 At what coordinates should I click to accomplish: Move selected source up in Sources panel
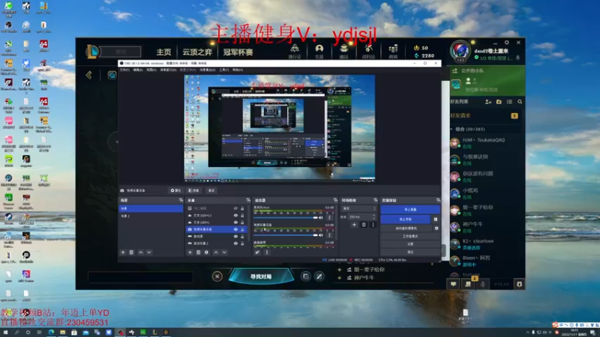click(x=216, y=252)
